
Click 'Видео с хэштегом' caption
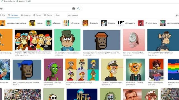156,83
